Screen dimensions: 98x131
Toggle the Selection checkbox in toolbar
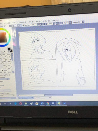coord(24,25)
